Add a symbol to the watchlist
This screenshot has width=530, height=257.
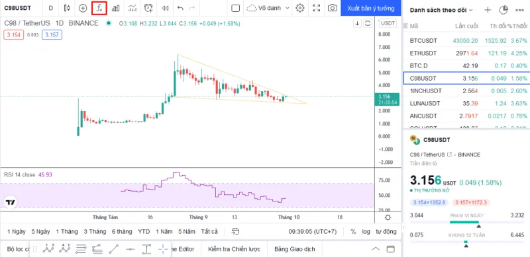pyautogui.click(x=488, y=10)
